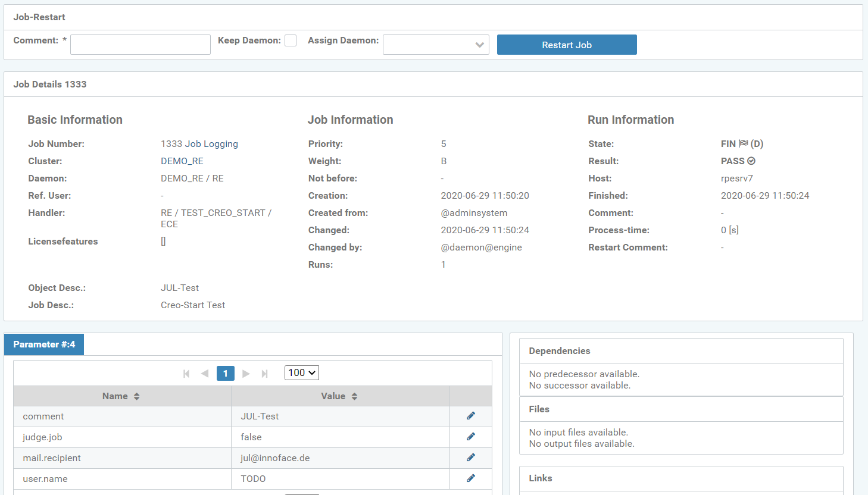
Task: Go to previous parameter page
Action: pyautogui.click(x=205, y=374)
